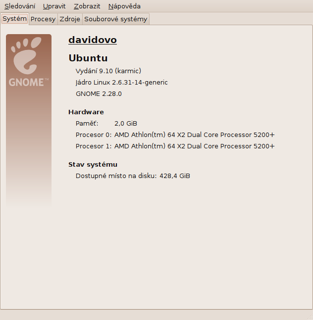Open the Sledování menu
Screen dimensions: 313x320
click(x=20, y=6)
